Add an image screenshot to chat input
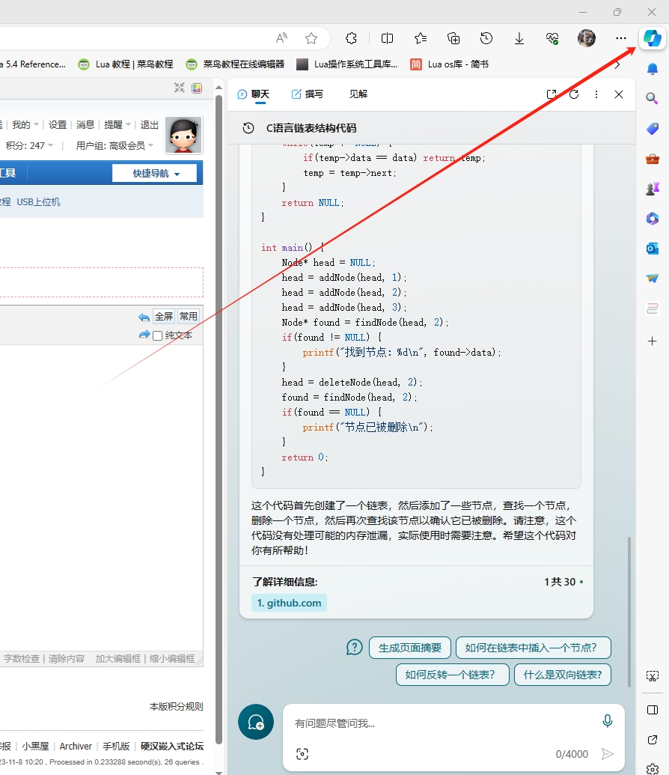The height and width of the screenshot is (775, 669). coord(302,754)
